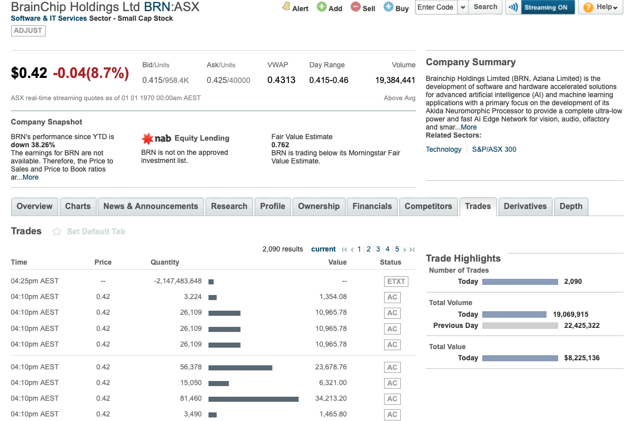This screenshot has width=629, height=421.
Task: Click the streaming sound wave icon
Action: 513,7
